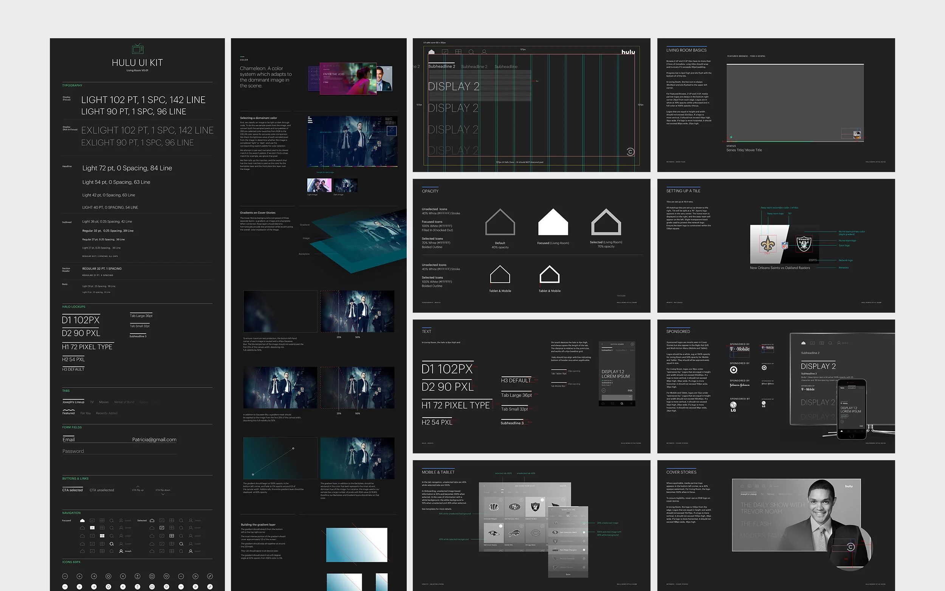Screen dimensions: 945x591
Task: Click the large T-Mobile sponsored-by logo
Action: click(739, 349)
